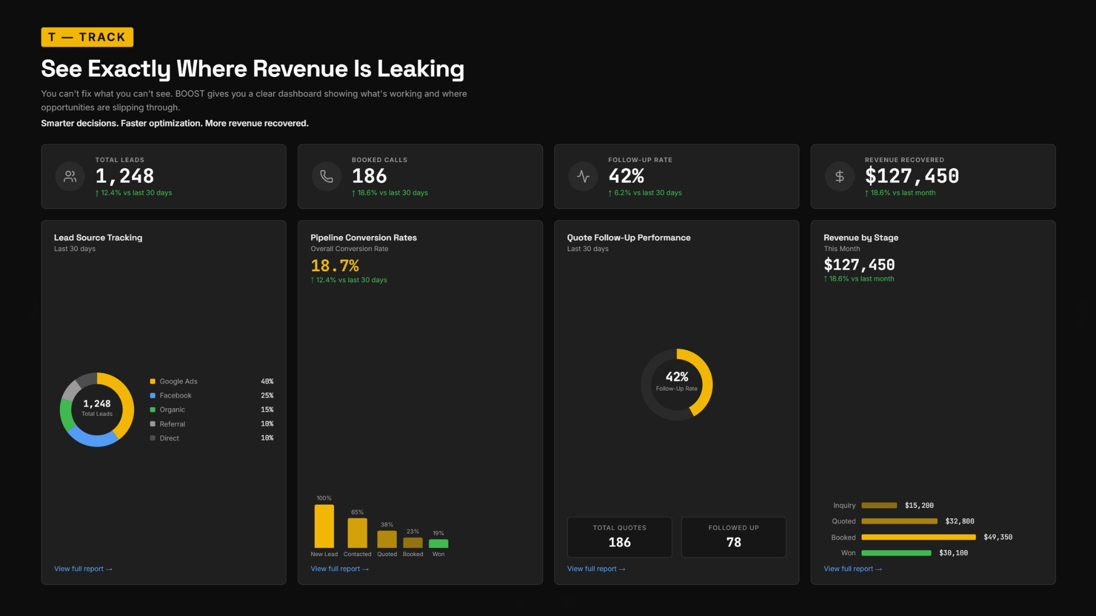Click the Facebook blue legend swatch
The width and height of the screenshot is (1096, 616).
pyautogui.click(x=152, y=395)
